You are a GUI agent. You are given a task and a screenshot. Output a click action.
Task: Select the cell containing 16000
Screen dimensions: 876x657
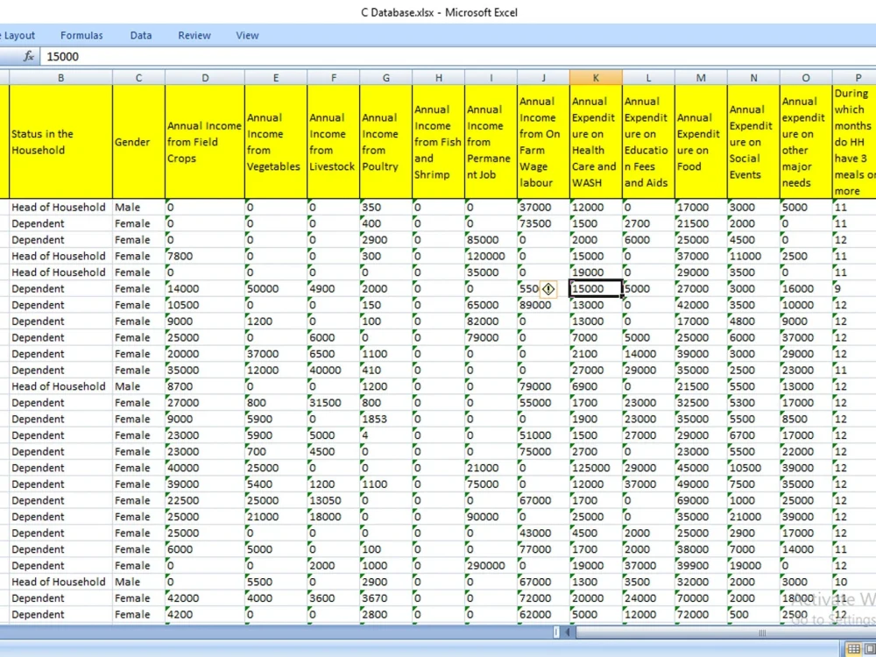click(x=806, y=289)
